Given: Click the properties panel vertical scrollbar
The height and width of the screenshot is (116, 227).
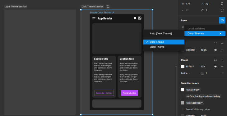Looking at the screenshot, I should pyautogui.click(x=176, y=91).
